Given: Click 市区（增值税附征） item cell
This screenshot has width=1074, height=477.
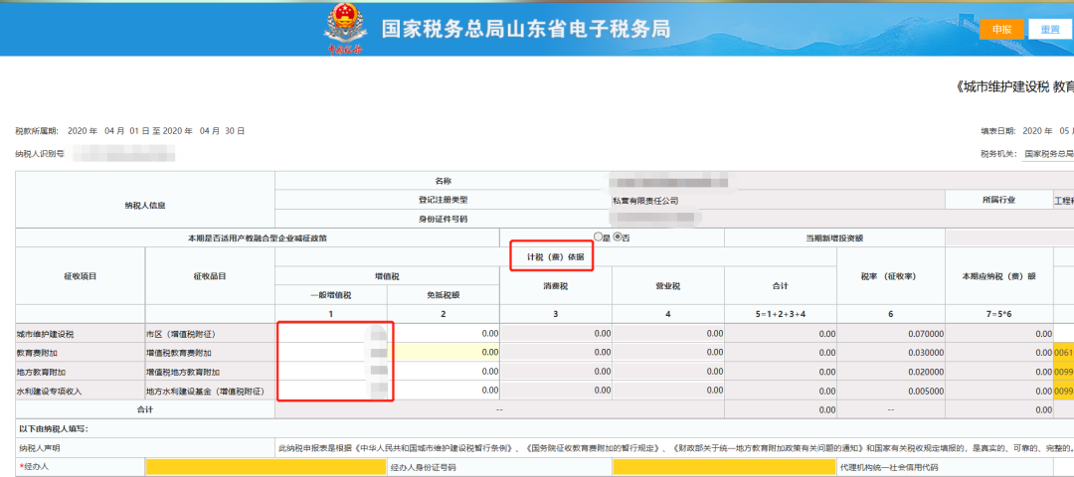Looking at the screenshot, I should 210,333.
